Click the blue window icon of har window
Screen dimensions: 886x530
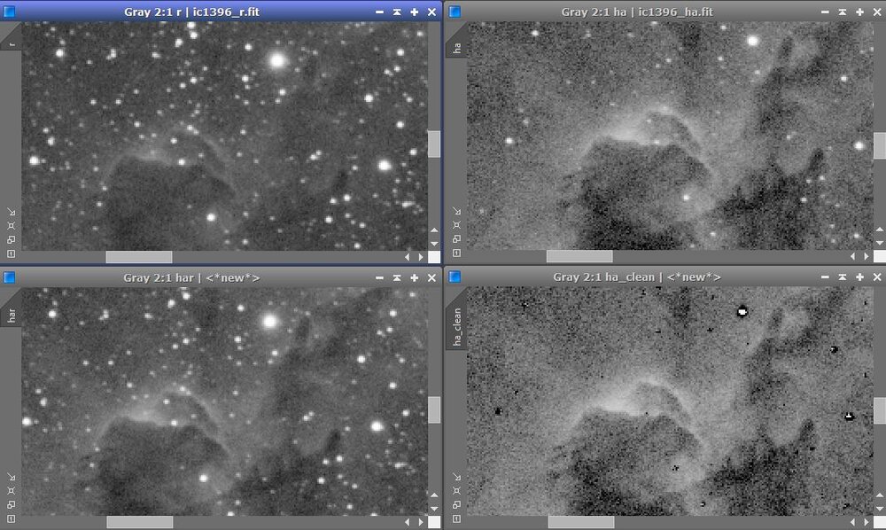tap(10, 277)
